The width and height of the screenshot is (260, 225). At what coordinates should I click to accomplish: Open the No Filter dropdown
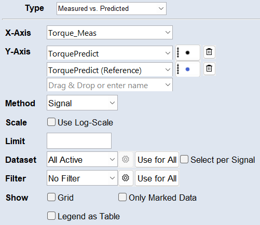click(x=82, y=178)
